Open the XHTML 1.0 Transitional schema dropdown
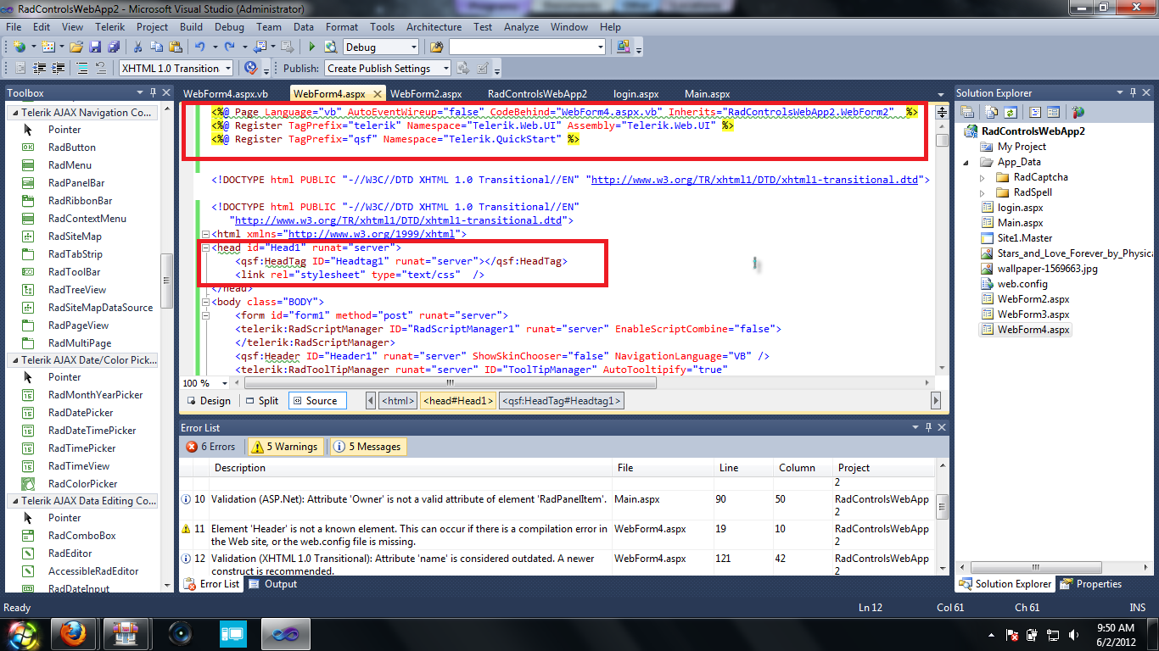 pos(227,69)
